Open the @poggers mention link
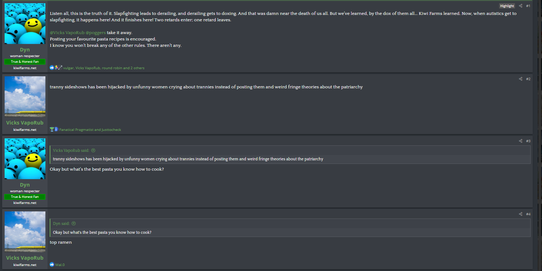This screenshot has width=542, height=271. click(96, 33)
